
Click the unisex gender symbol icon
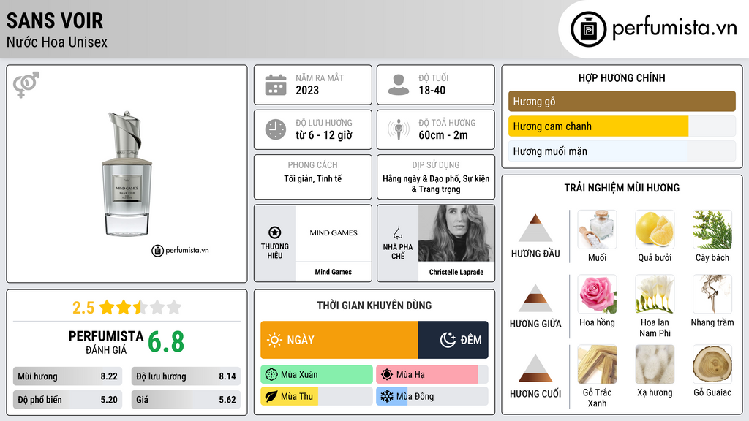(26, 85)
